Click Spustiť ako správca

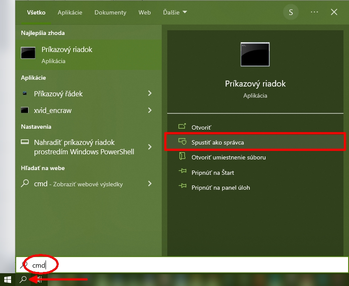pos(217,142)
